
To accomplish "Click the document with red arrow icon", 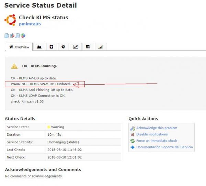I will click(12, 36).
